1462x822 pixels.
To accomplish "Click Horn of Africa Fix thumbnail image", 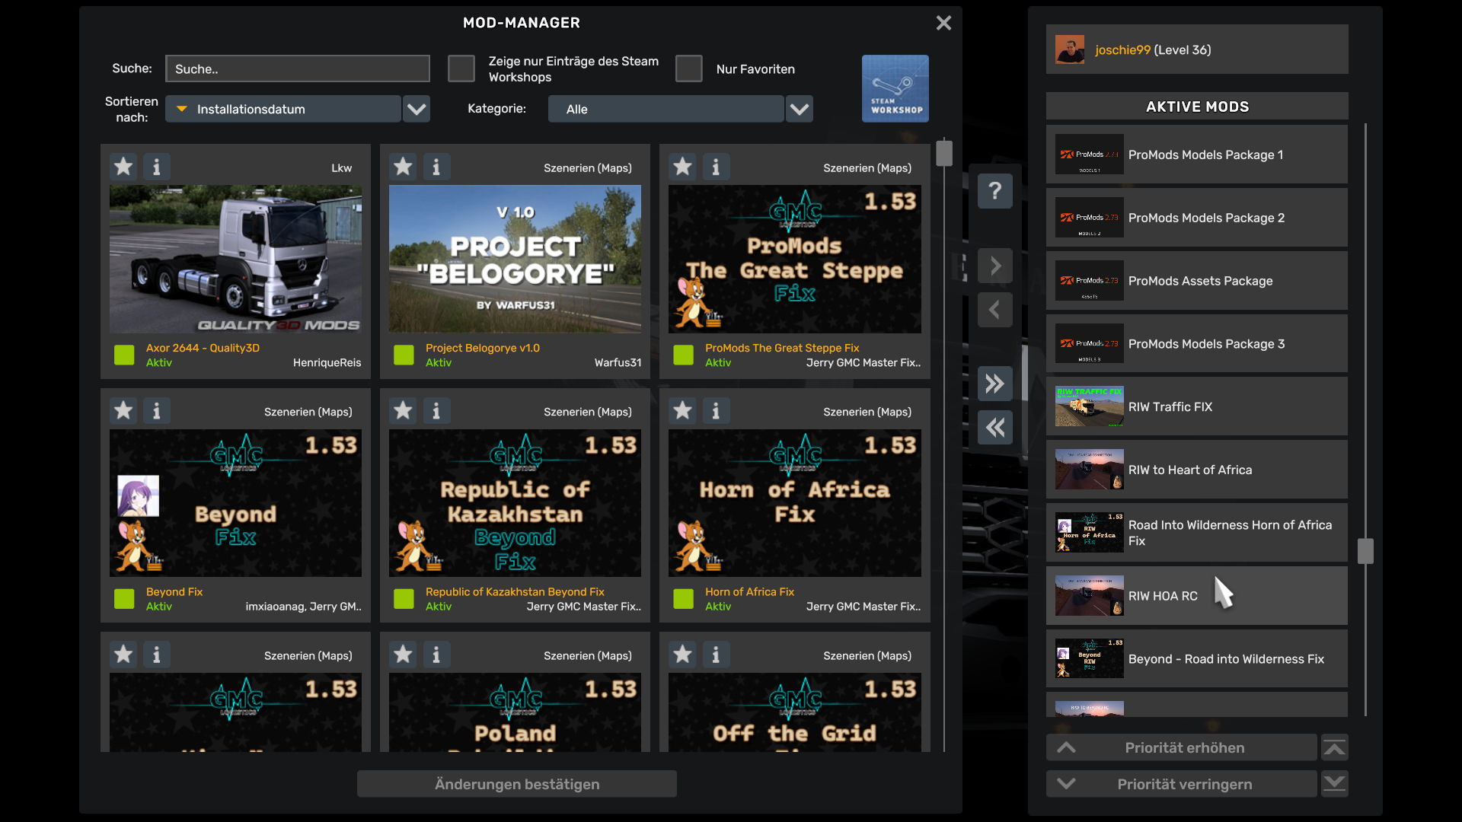I will pos(795,503).
